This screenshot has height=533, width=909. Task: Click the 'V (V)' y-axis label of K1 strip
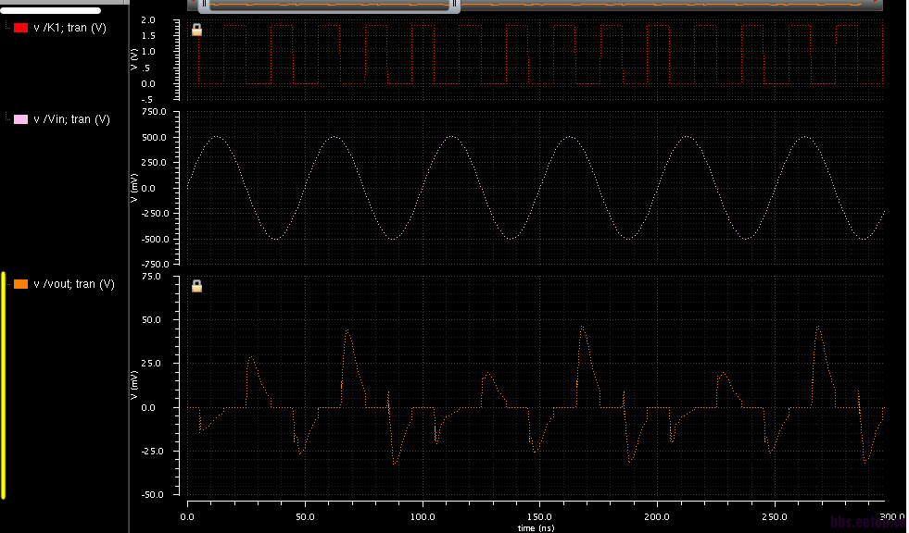click(x=134, y=59)
